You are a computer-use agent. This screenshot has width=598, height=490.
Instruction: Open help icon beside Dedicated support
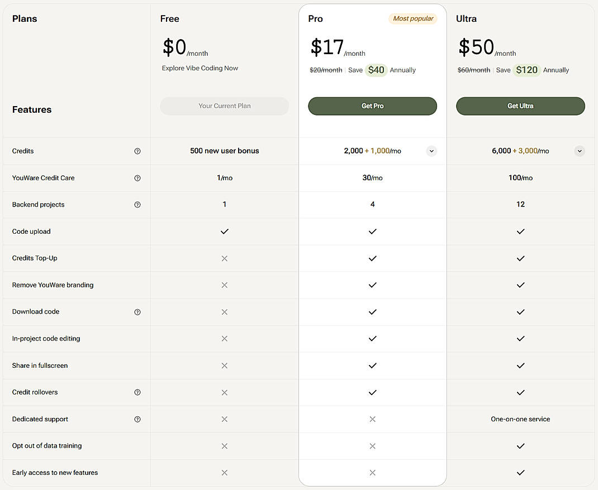tap(137, 419)
